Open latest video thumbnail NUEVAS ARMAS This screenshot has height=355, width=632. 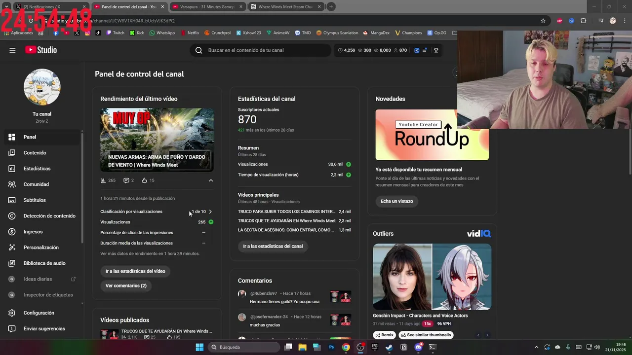tap(157, 140)
